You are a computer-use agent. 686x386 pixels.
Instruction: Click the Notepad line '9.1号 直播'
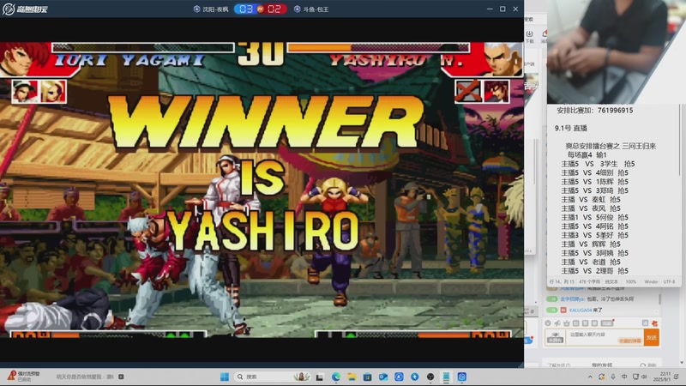[570, 128]
